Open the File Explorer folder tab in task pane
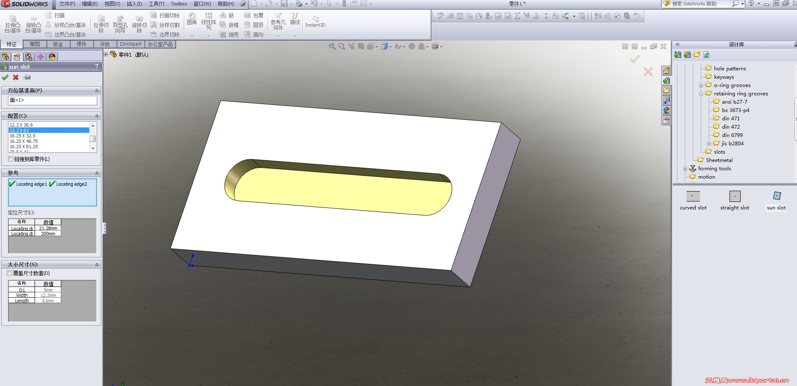 pos(666,90)
